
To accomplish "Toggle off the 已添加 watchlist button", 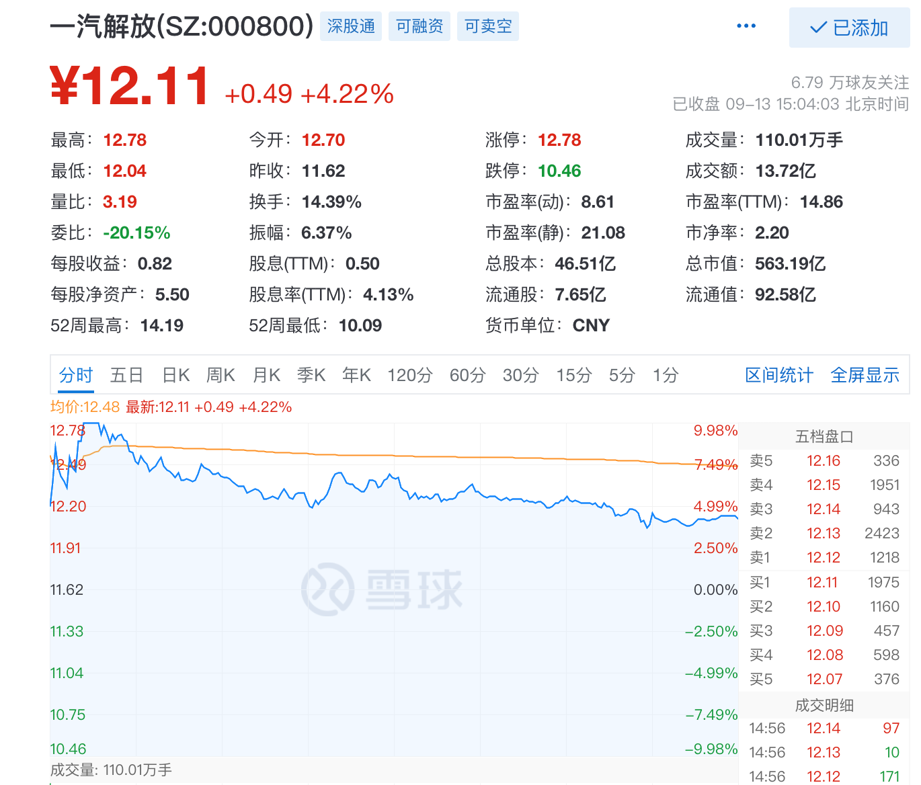I will point(849,28).
